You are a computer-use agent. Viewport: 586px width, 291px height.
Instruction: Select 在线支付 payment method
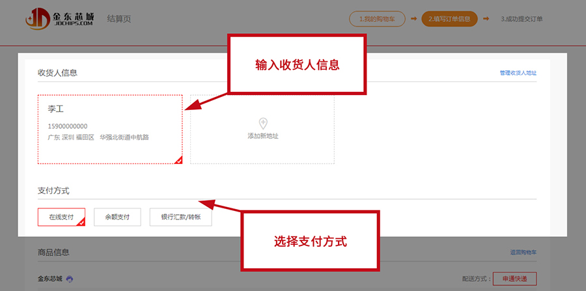61,217
